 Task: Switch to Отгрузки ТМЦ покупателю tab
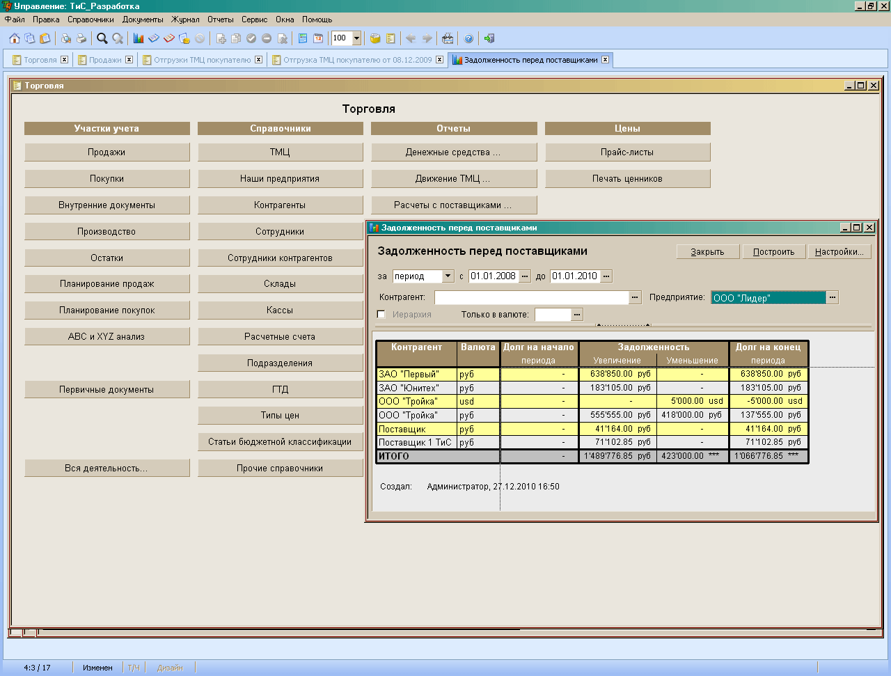202,60
